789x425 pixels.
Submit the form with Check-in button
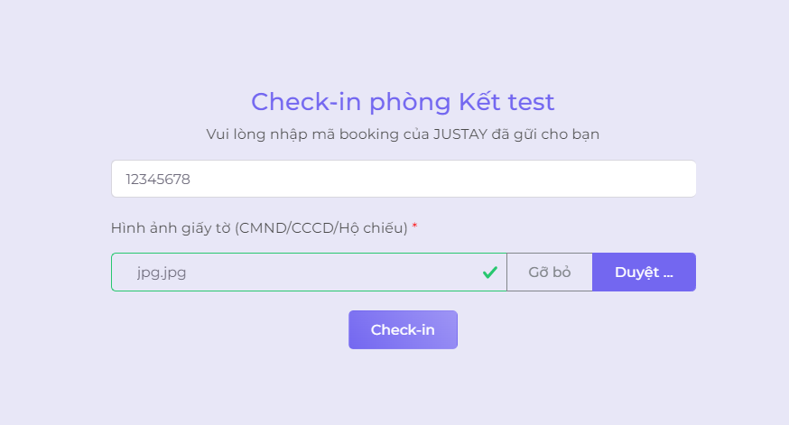click(403, 329)
